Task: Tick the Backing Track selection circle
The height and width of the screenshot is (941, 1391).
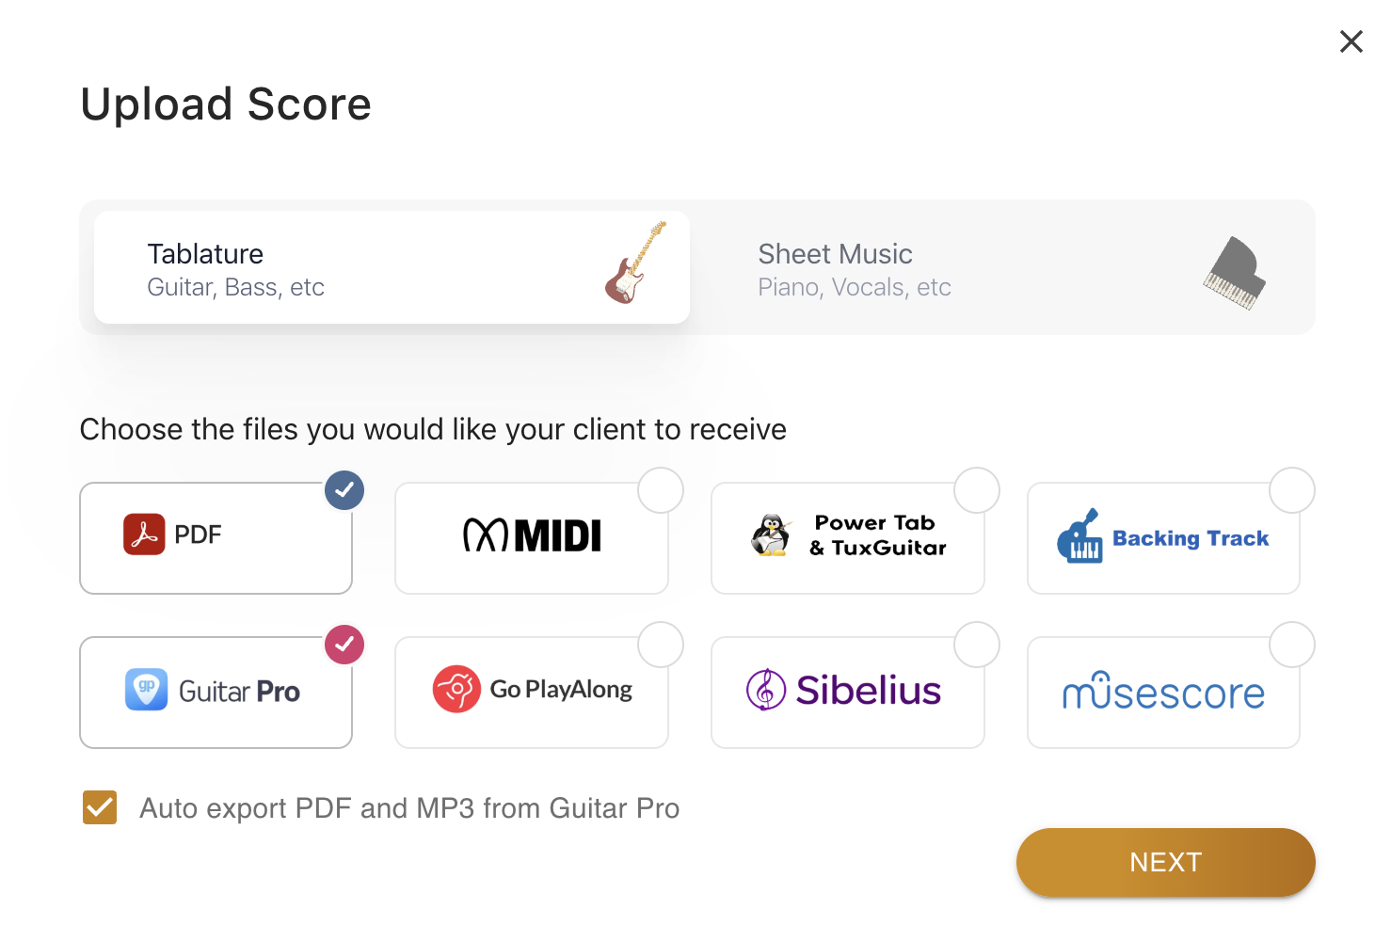Action: (1292, 490)
